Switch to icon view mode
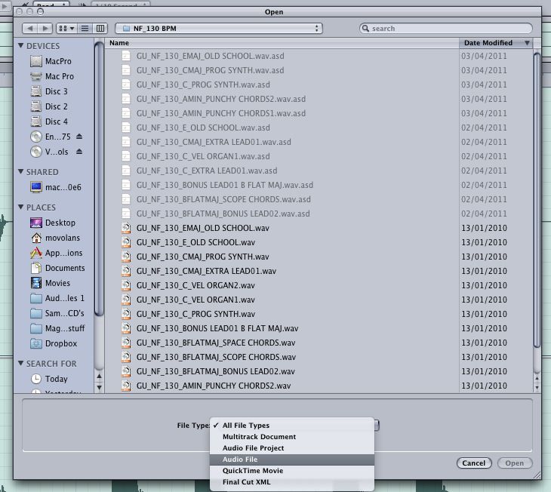The image size is (551, 492). click(x=66, y=29)
